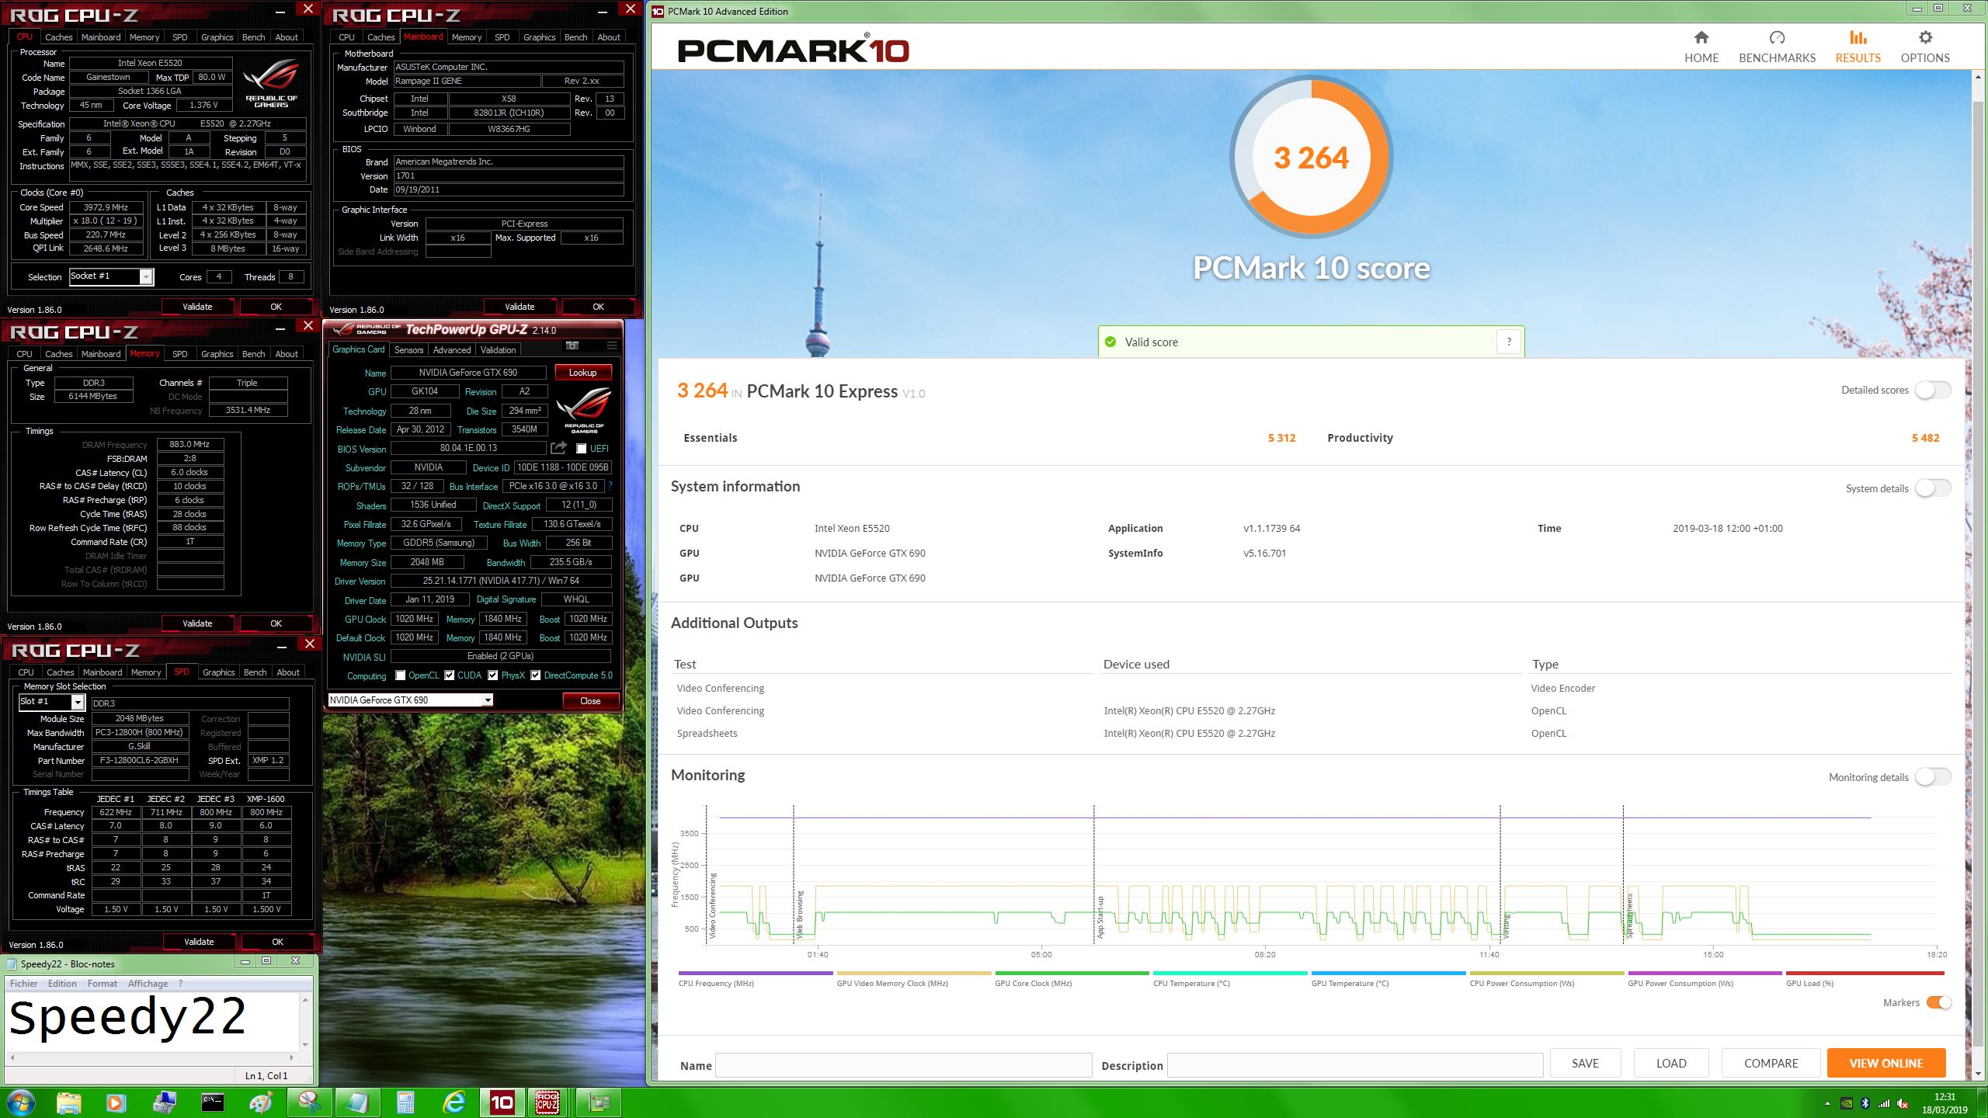Click GPU Load legend swatch
The height and width of the screenshot is (1118, 1988).
pos(1865,973)
